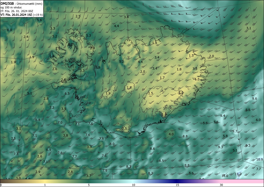264x187 pixels.
Task: Click the map value 3.5
Action: pos(64,109)
